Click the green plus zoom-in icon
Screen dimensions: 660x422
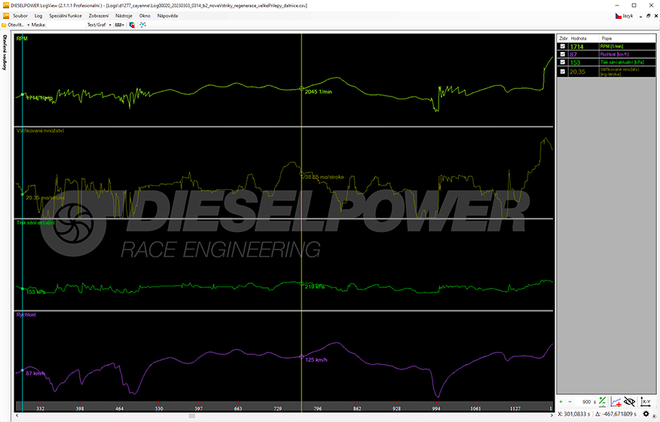[561, 402]
